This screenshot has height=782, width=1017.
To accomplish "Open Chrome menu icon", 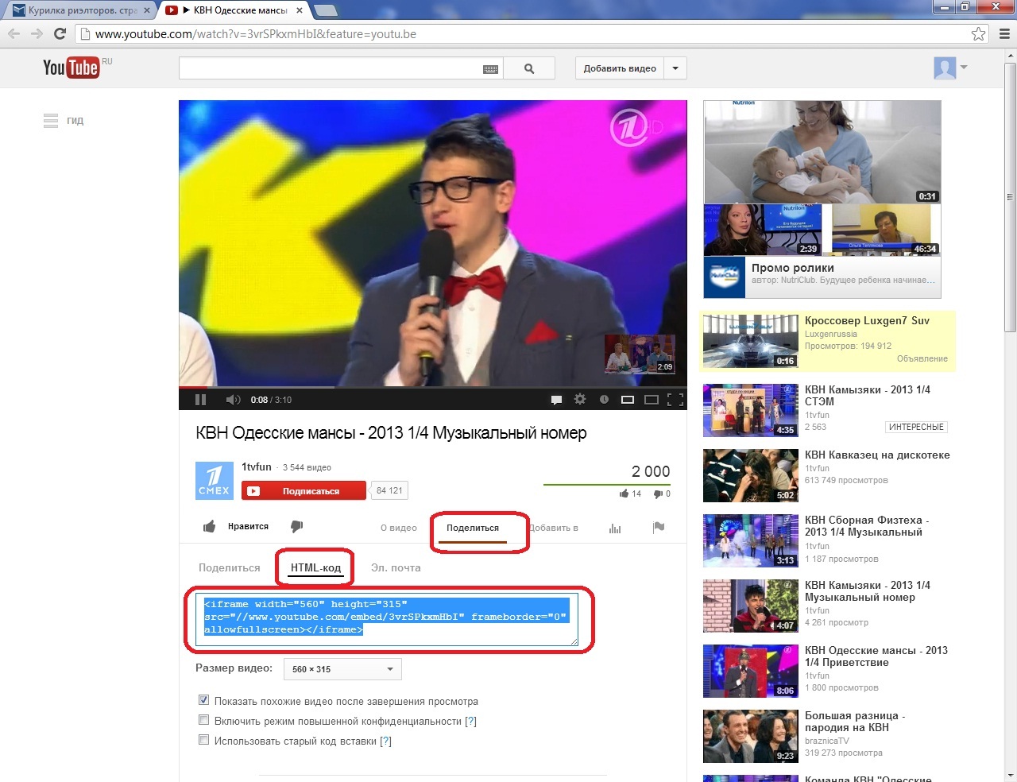I will tap(1004, 34).
